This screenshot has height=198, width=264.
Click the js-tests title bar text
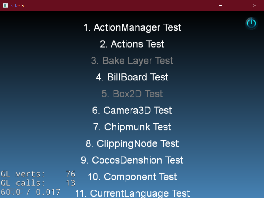pyautogui.click(x=17, y=5)
